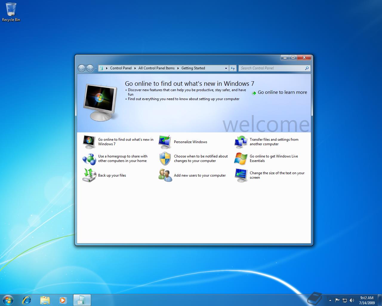Open Choose when to be notified link
The image size is (382, 306).
(201, 158)
